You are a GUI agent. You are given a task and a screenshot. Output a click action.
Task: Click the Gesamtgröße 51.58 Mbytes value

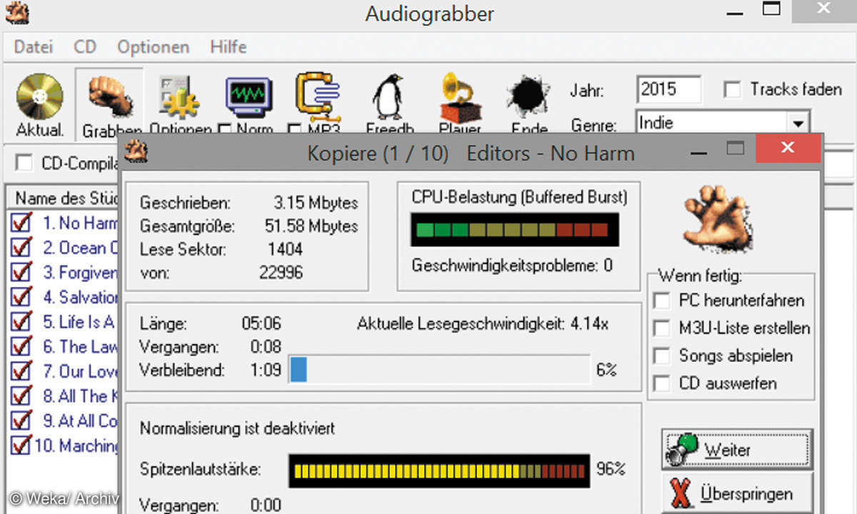coord(311,226)
